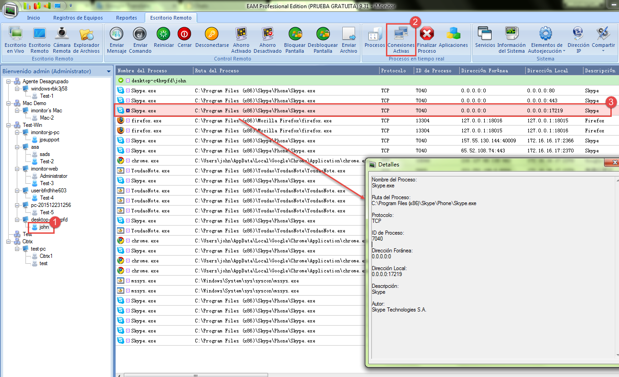Click the green Reiniciar button
The width and height of the screenshot is (619, 377).
click(164, 37)
